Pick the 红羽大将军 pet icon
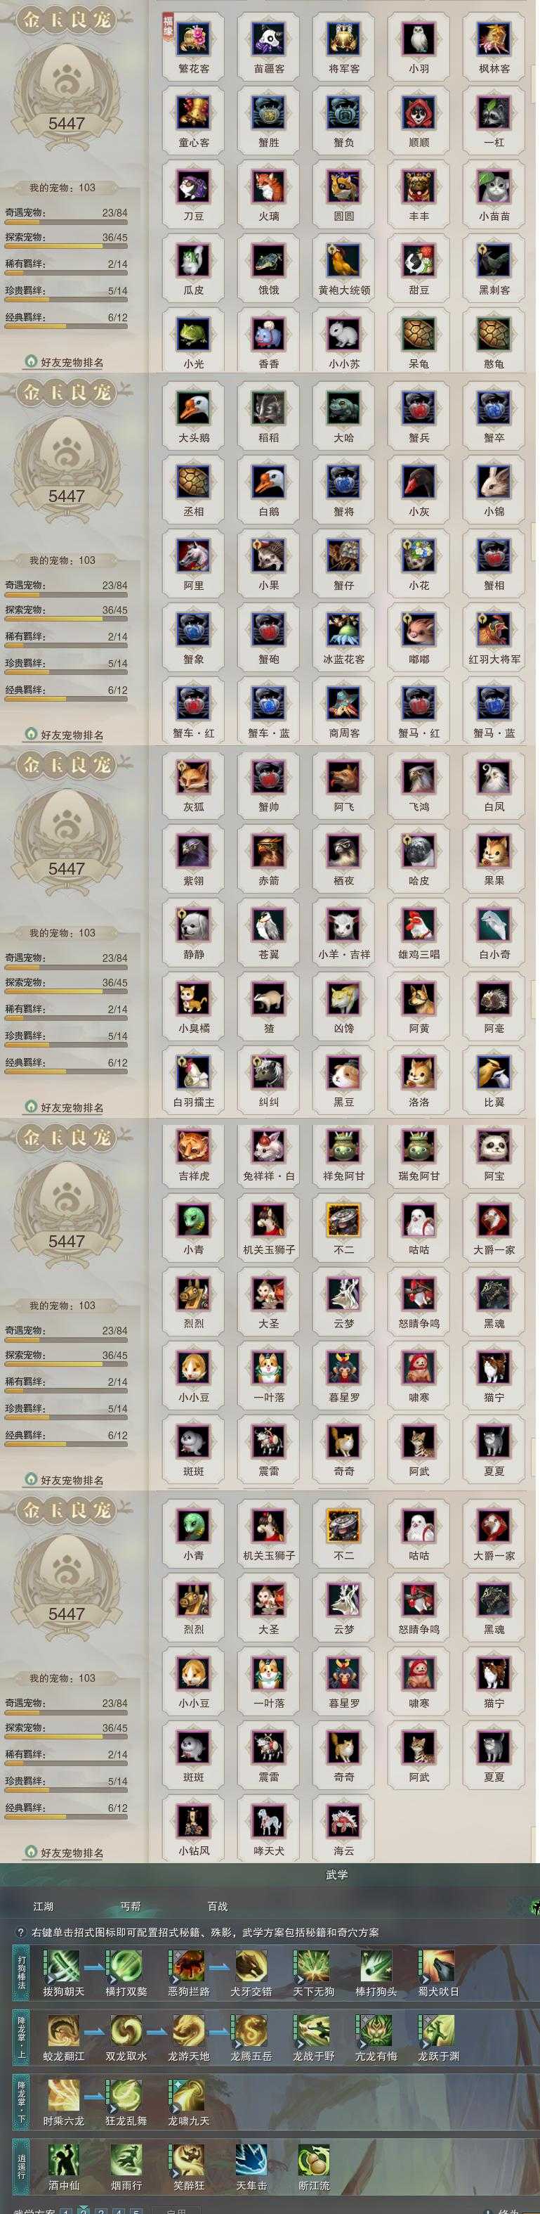Screen dimensions: 540x2214 pyautogui.click(x=494, y=630)
